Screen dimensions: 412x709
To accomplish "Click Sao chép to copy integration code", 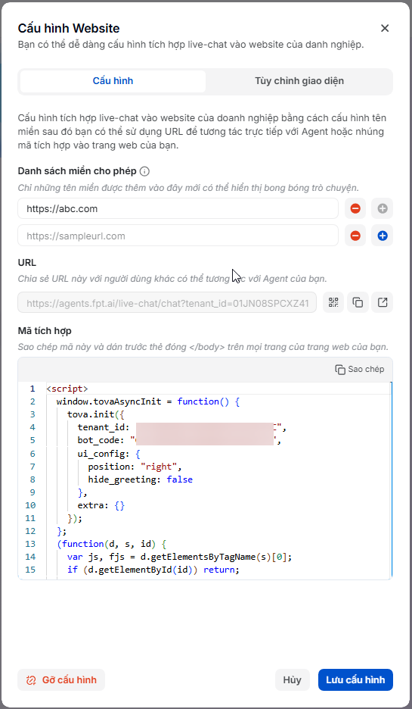I will pos(360,370).
